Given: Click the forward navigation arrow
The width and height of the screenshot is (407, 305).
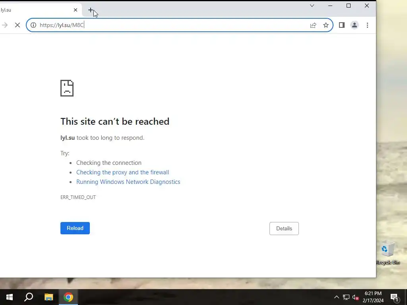Looking at the screenshot, I should tap(4, 25).
